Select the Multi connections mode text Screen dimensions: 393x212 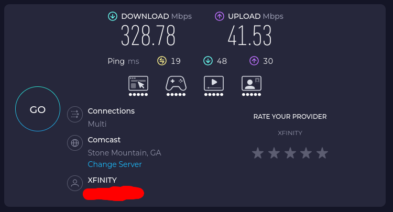(97, 124)
